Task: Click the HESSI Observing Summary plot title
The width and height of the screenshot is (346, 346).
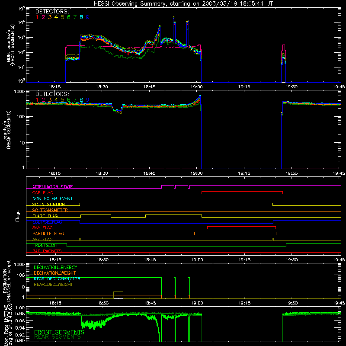Action: 183,4
